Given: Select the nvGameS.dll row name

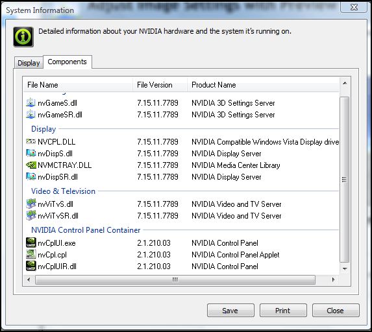Looking at the screenshot, I should point(57,103).
